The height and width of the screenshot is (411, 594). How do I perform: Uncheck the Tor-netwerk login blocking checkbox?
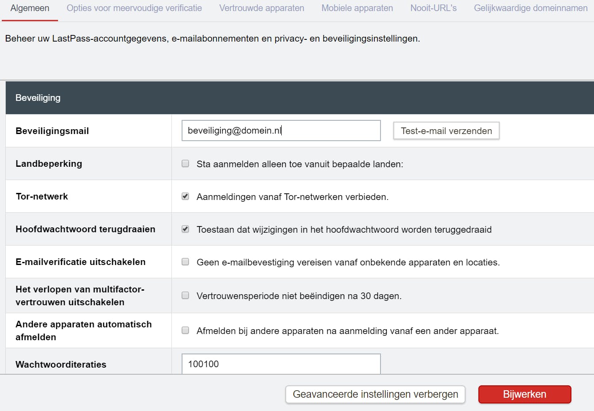pyautogui.click(x=186, y=196)
